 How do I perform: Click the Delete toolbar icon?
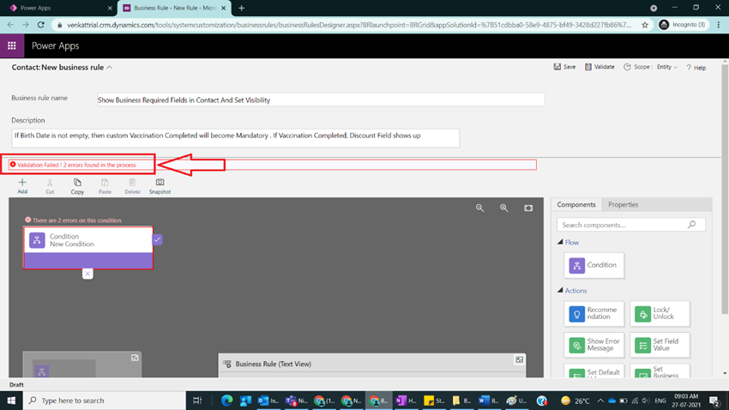coord(132,186)
